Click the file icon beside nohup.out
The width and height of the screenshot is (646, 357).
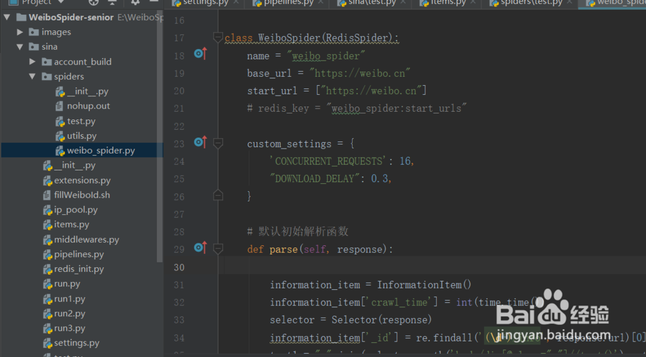pos(59,106)
